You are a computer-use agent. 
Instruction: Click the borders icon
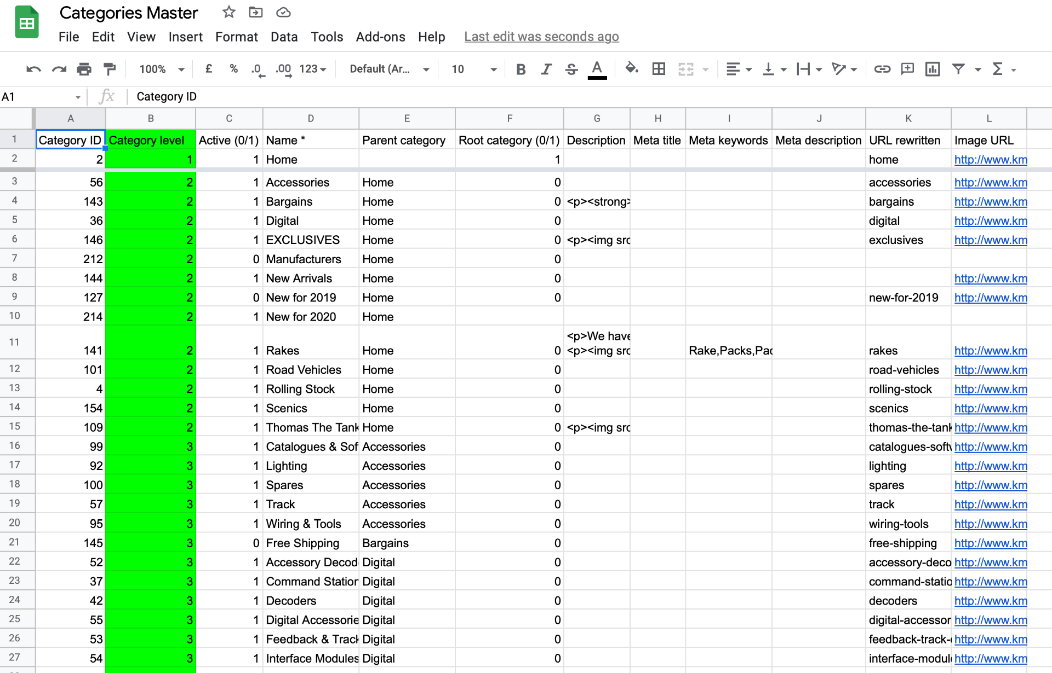[x=659, y=69]
